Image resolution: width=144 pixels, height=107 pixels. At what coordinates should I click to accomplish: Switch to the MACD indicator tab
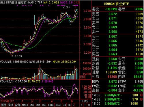[x=25, y=105]
